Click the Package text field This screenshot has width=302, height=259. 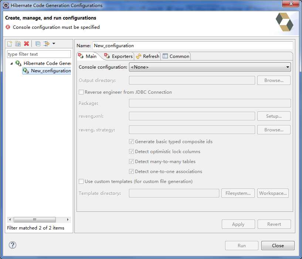pyautogui.click(x=210, y=103)
